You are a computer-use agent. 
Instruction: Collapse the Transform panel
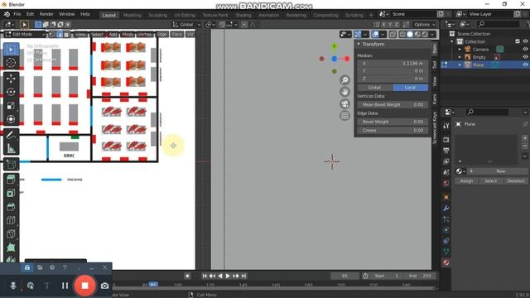click(359, 44)
